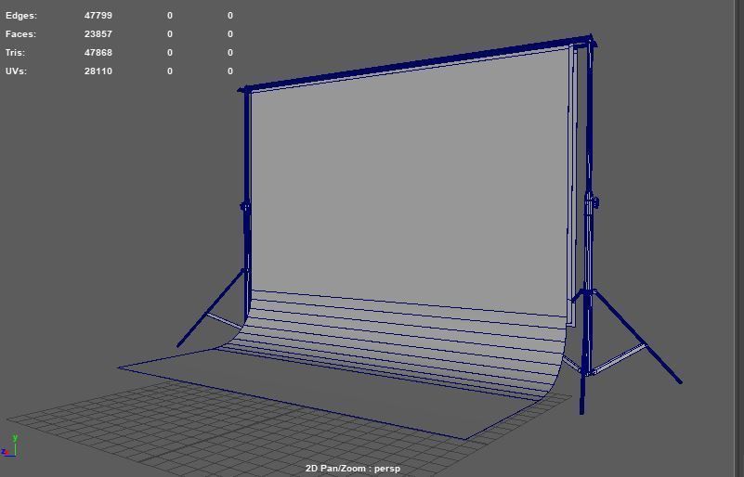Select the backdrop paper sheet mesh
Image resolution: width=744 pixels, height=477 pixels.
click(408, 189)
